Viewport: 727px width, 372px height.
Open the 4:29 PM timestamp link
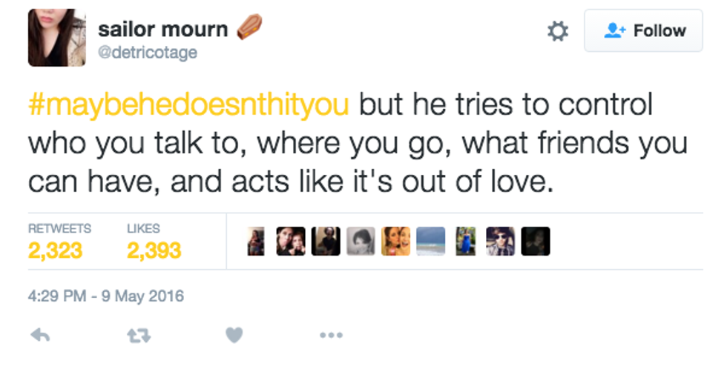[105, 296]
